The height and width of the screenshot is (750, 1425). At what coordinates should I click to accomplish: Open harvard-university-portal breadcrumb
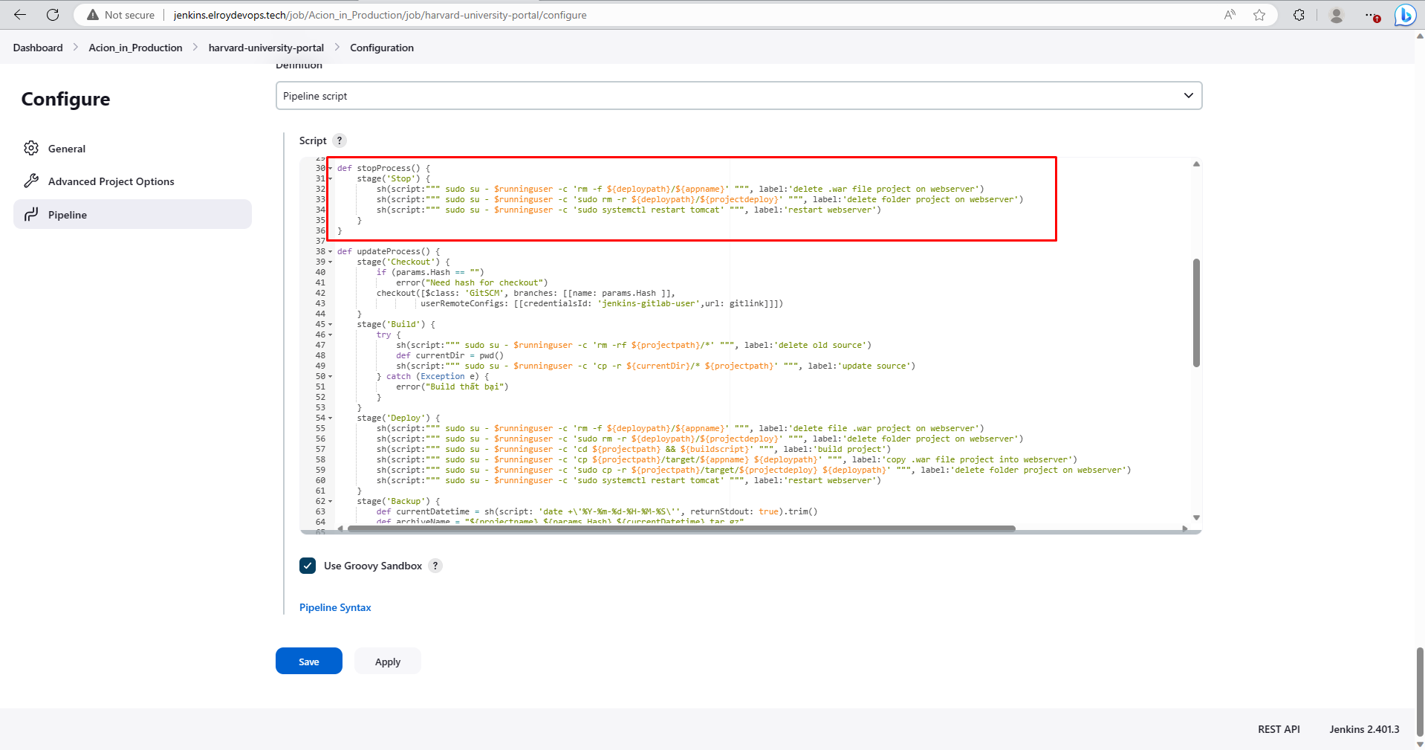[266, 48]
